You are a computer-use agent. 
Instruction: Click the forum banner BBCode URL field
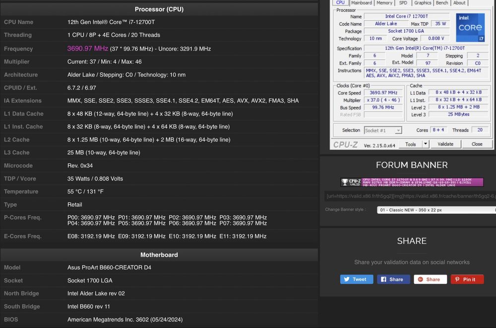(x=410, y=196)
